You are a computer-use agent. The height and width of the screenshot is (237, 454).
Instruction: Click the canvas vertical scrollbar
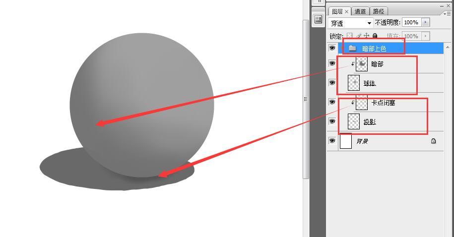tap(306, 99)
